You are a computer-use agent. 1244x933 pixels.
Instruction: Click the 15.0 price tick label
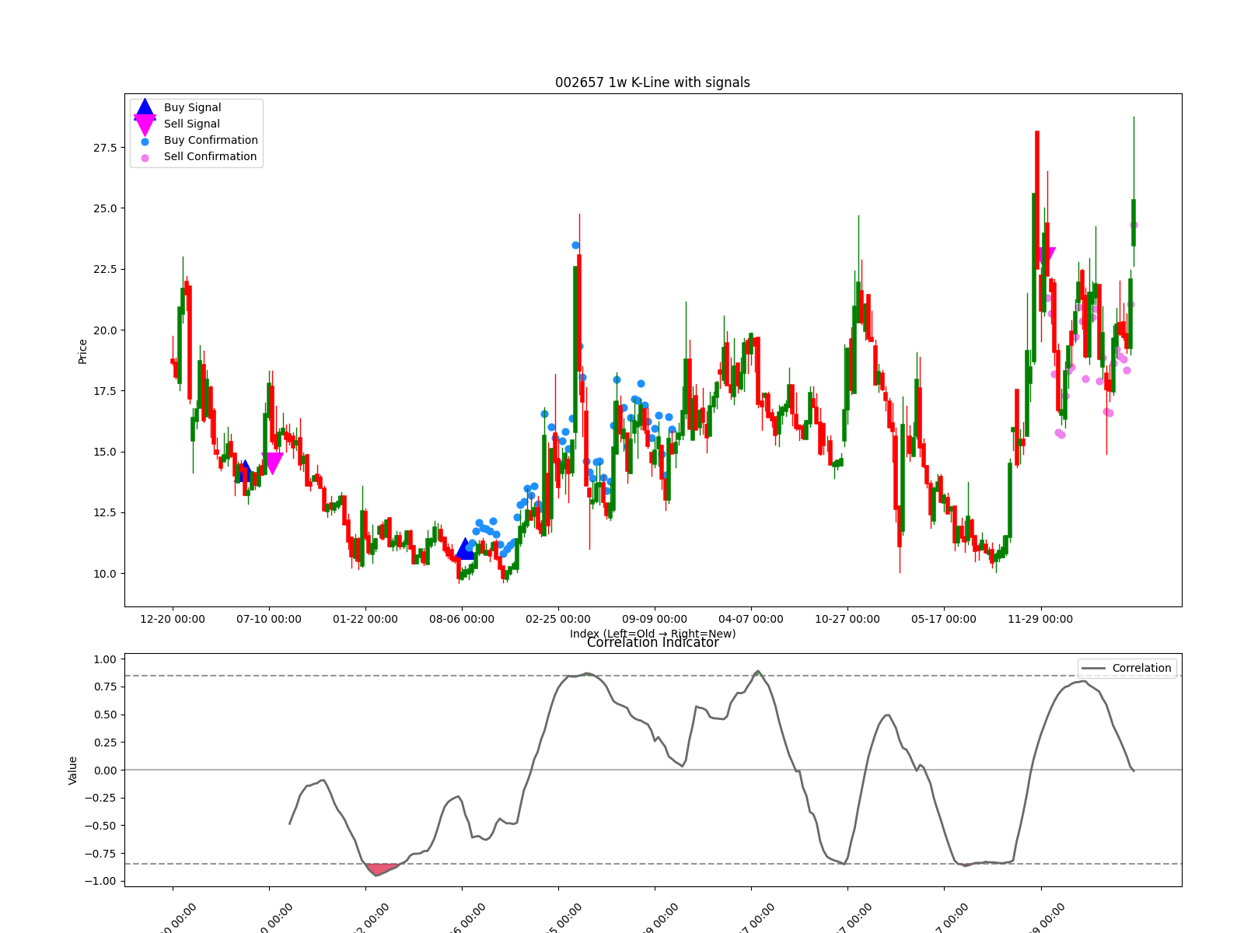[x=105, y=452]
